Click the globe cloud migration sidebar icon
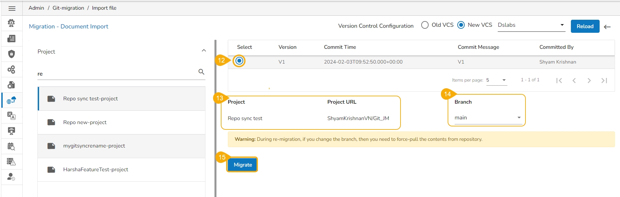The width and height of the screenshot is (620, 197). [x=11, y=100]
